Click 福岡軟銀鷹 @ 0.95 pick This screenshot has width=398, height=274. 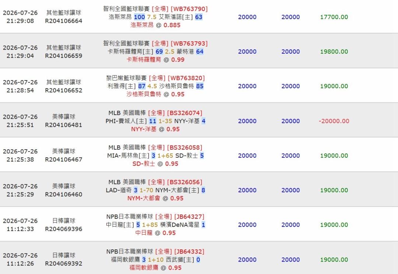click(x=156, y=268)
